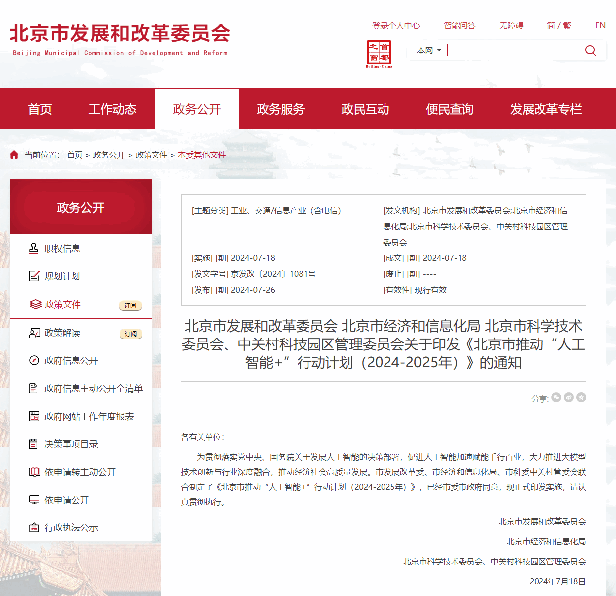The height and width of the screenshot is (596, 616).
Task: Subscribe using 订阅 badge beside 政策文件
Action: [130, 305]
